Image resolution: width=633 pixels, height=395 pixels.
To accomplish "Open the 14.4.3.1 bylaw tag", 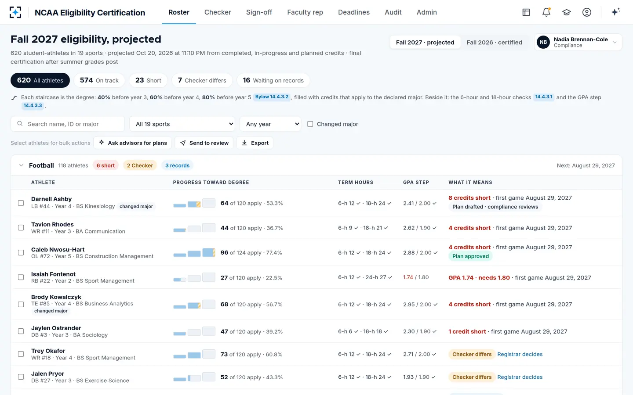I will pyautogui.click(x=544, y=97).
